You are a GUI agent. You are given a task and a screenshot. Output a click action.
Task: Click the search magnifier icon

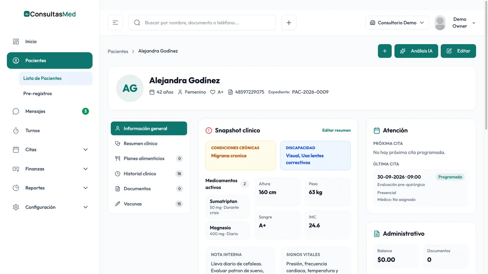137,23
